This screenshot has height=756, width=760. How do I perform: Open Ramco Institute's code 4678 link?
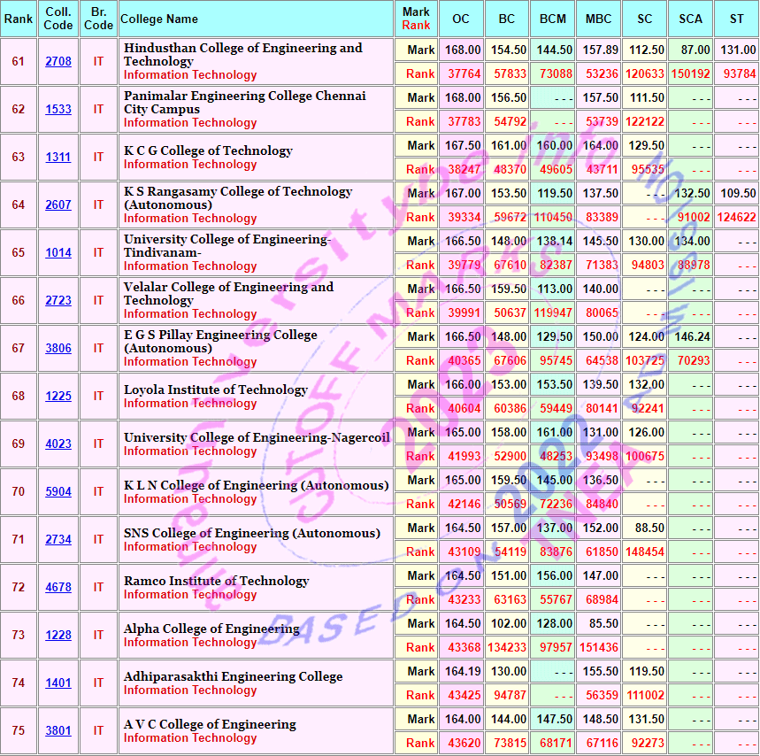pos(58,588)
